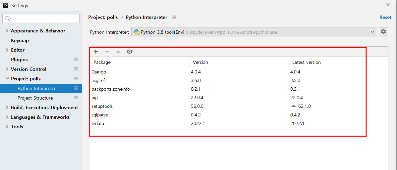Click the install package plus icon
This screenshot has height=170, width=397.
[96, 52]
